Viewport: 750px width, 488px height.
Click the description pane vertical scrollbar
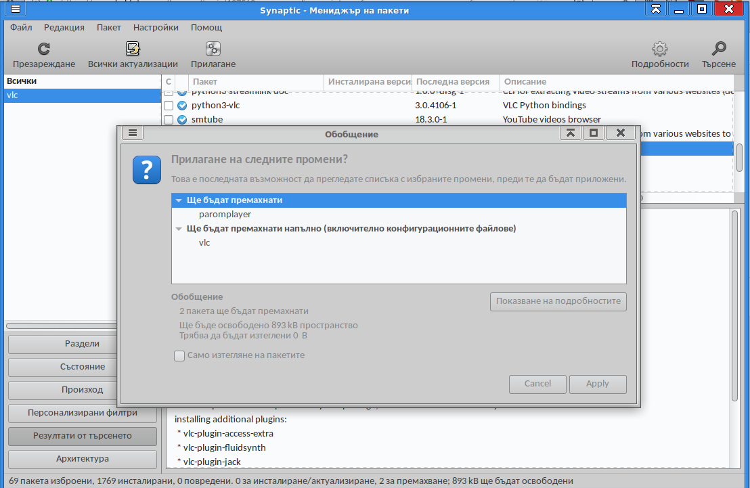[x=734, y=306]
